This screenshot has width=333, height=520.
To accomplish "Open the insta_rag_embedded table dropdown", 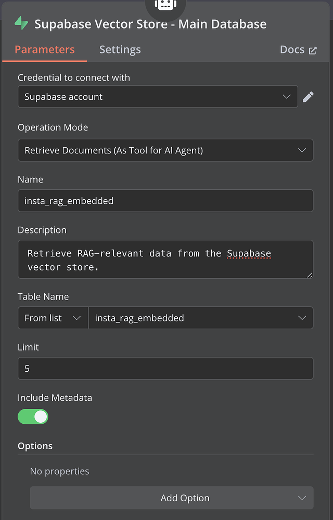I will 201,318.
